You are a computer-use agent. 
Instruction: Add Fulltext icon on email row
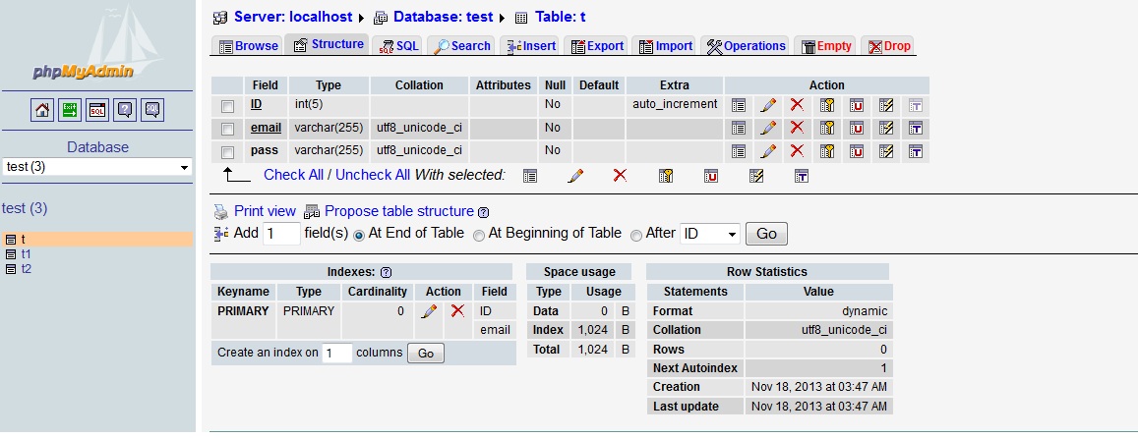(916, 129)
